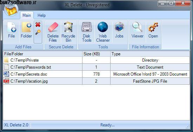
Task: Switch to the Help tab
Action: tap(42, 15)
